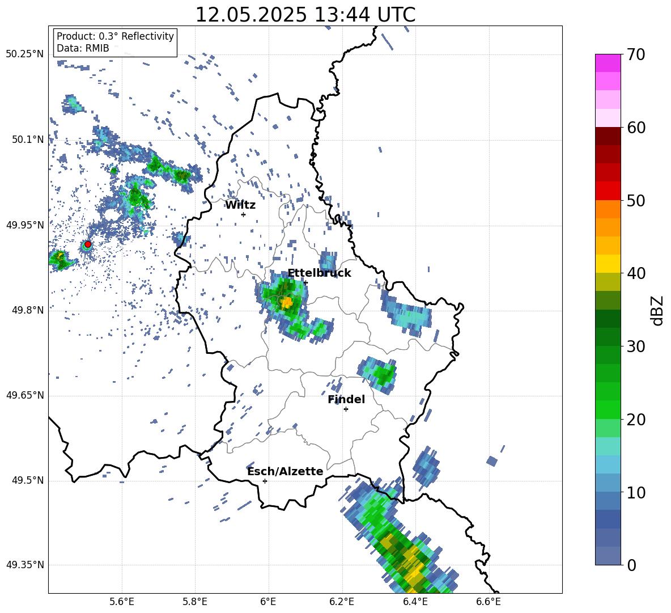Click the 6.6°E longitude label

pyautogui.click(x=489, y=602)
